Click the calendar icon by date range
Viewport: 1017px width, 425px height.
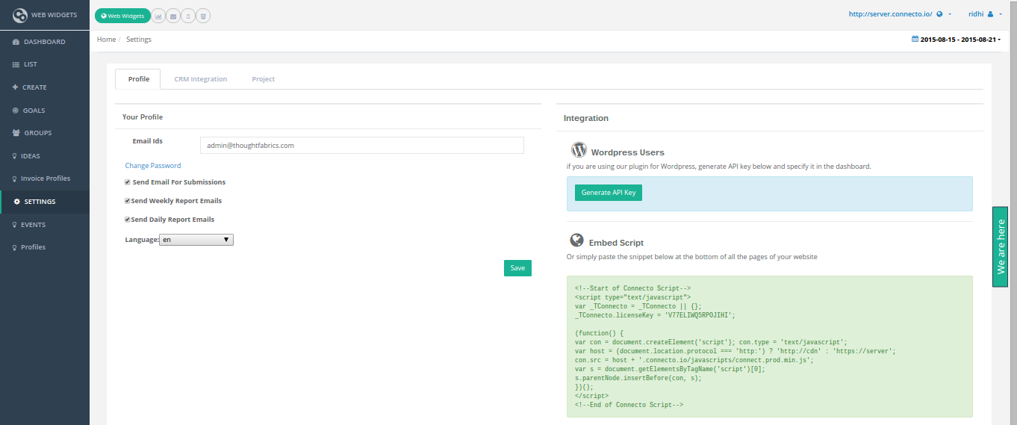[915, 39]
